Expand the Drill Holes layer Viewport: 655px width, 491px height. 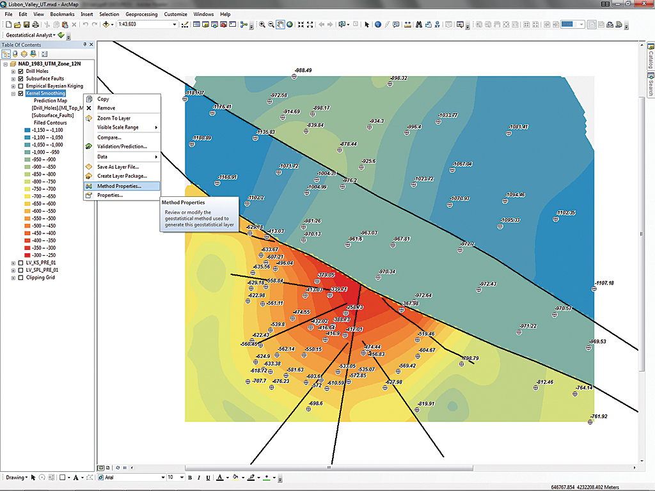click(x=12, y=71)
